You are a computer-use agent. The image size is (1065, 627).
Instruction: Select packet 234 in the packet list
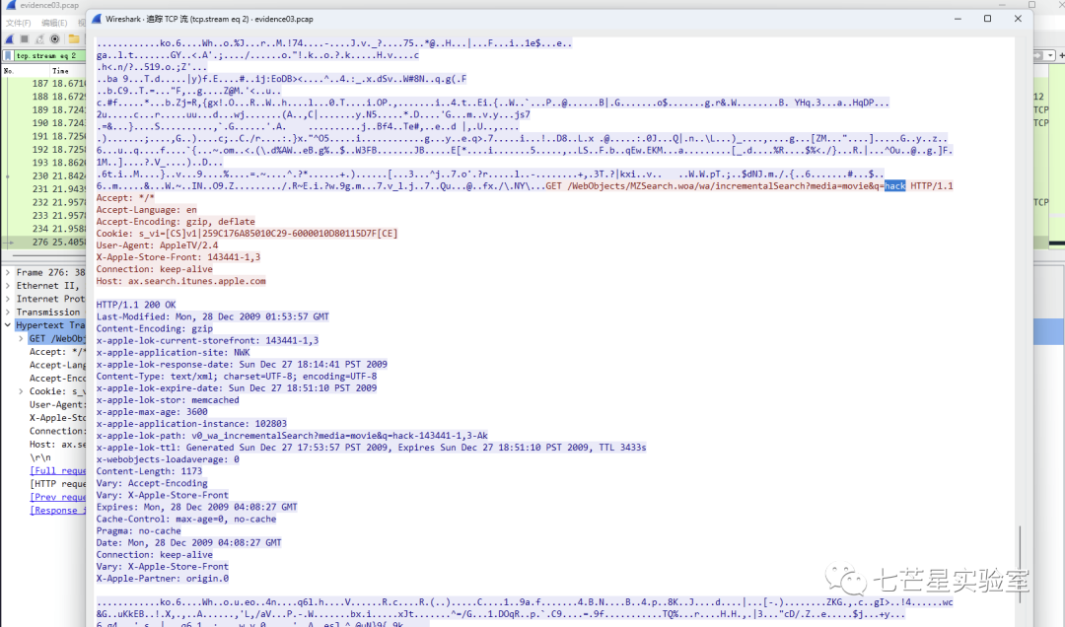[x=44, y=229]
